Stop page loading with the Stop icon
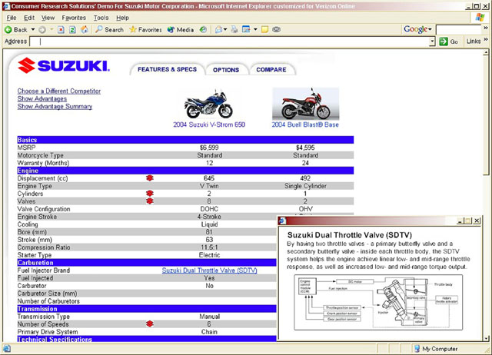The image size is (492, 355). (61, 30)
